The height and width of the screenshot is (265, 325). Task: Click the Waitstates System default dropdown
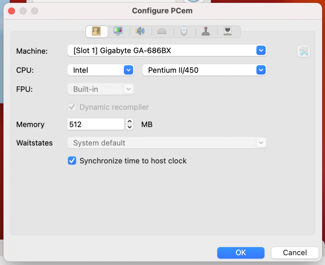click(x=167, y=143)
